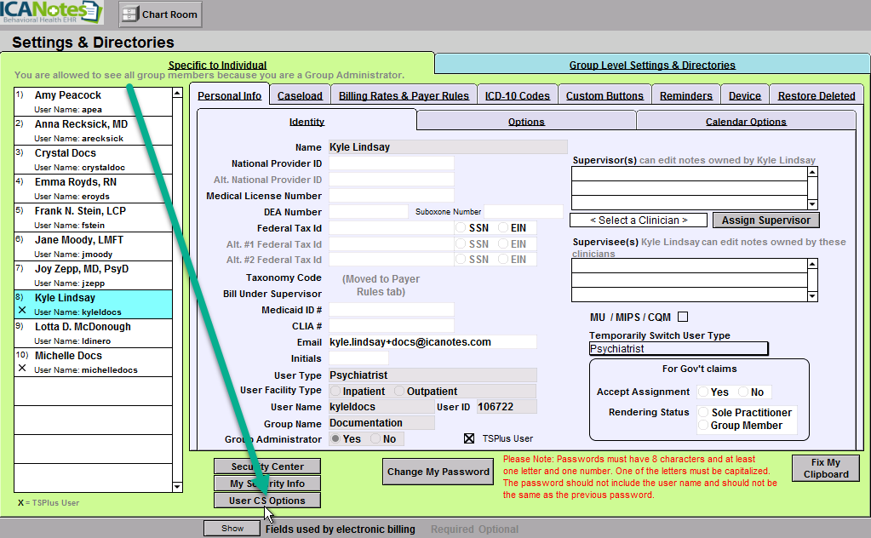
Task: Click the National Provider ID field
Action: tap(392, 163)
